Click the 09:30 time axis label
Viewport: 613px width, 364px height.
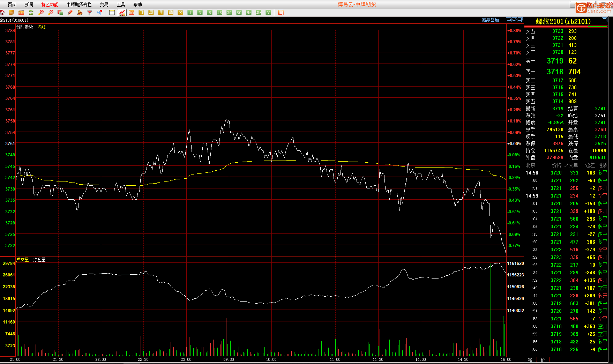[x=229, y=359]
